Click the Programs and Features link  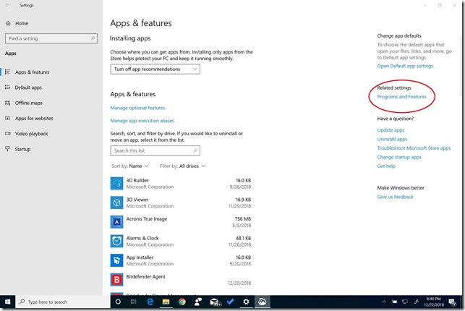click(x=401, y=97)
